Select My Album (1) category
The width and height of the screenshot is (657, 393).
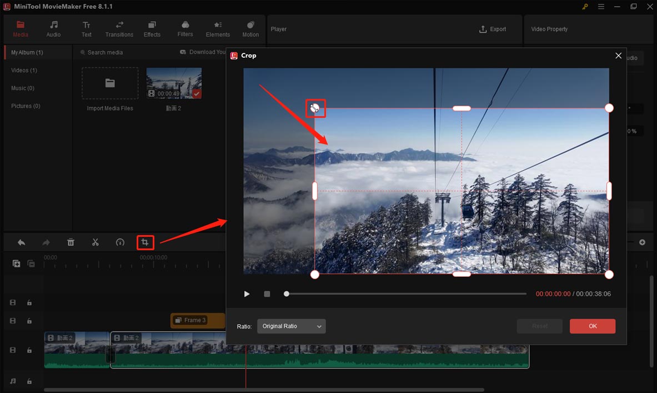(38, 52)
